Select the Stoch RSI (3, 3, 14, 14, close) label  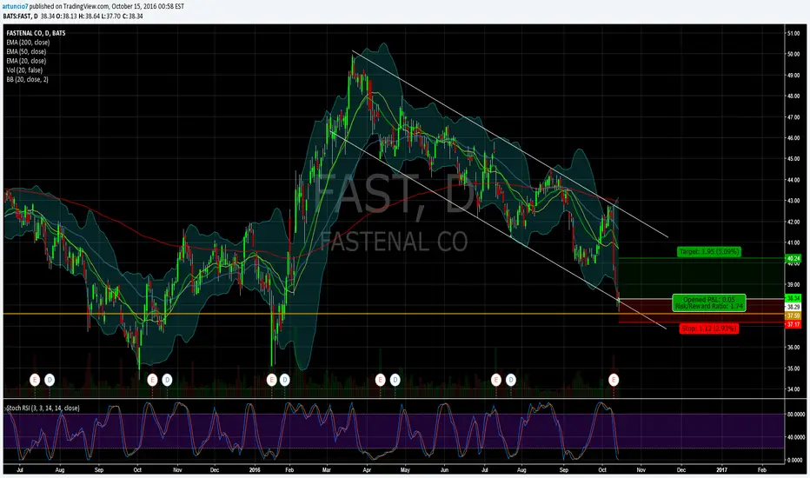43,408
